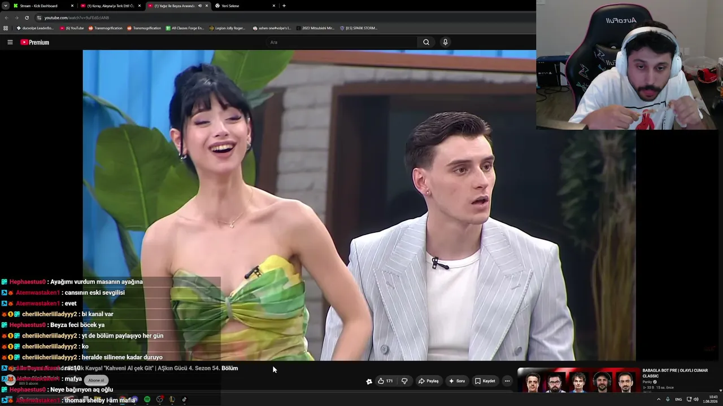Go forward with the browser forward arrow

tap(16, 17)
